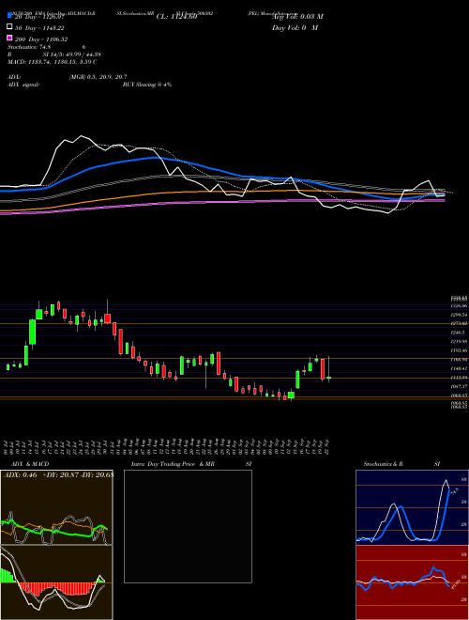Click the 'MACD: 1133.74, 1130.15, 3.59 C' line
The image size is (469, 620).
53,62
